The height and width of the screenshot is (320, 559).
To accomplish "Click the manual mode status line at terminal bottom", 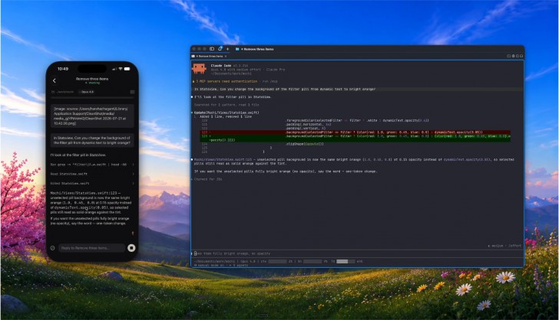I will (221, 265).
